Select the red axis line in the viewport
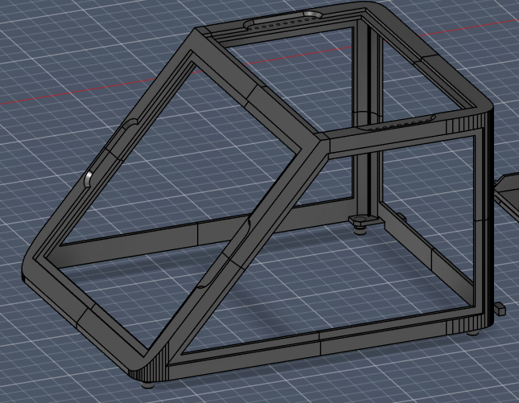519x403 pixels. [x=259, y=62]
